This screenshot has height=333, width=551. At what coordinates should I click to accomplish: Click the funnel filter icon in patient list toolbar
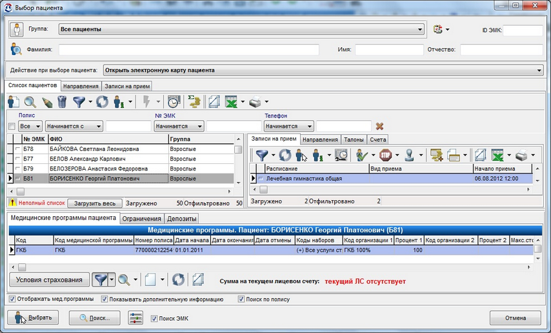click(x=79, y=102)
